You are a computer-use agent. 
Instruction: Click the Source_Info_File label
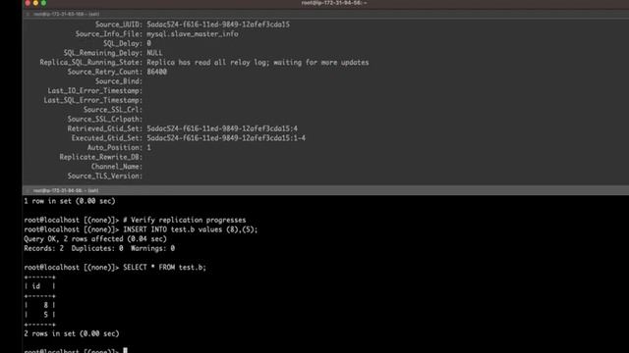pyautogui.click(x=109, y=34)
